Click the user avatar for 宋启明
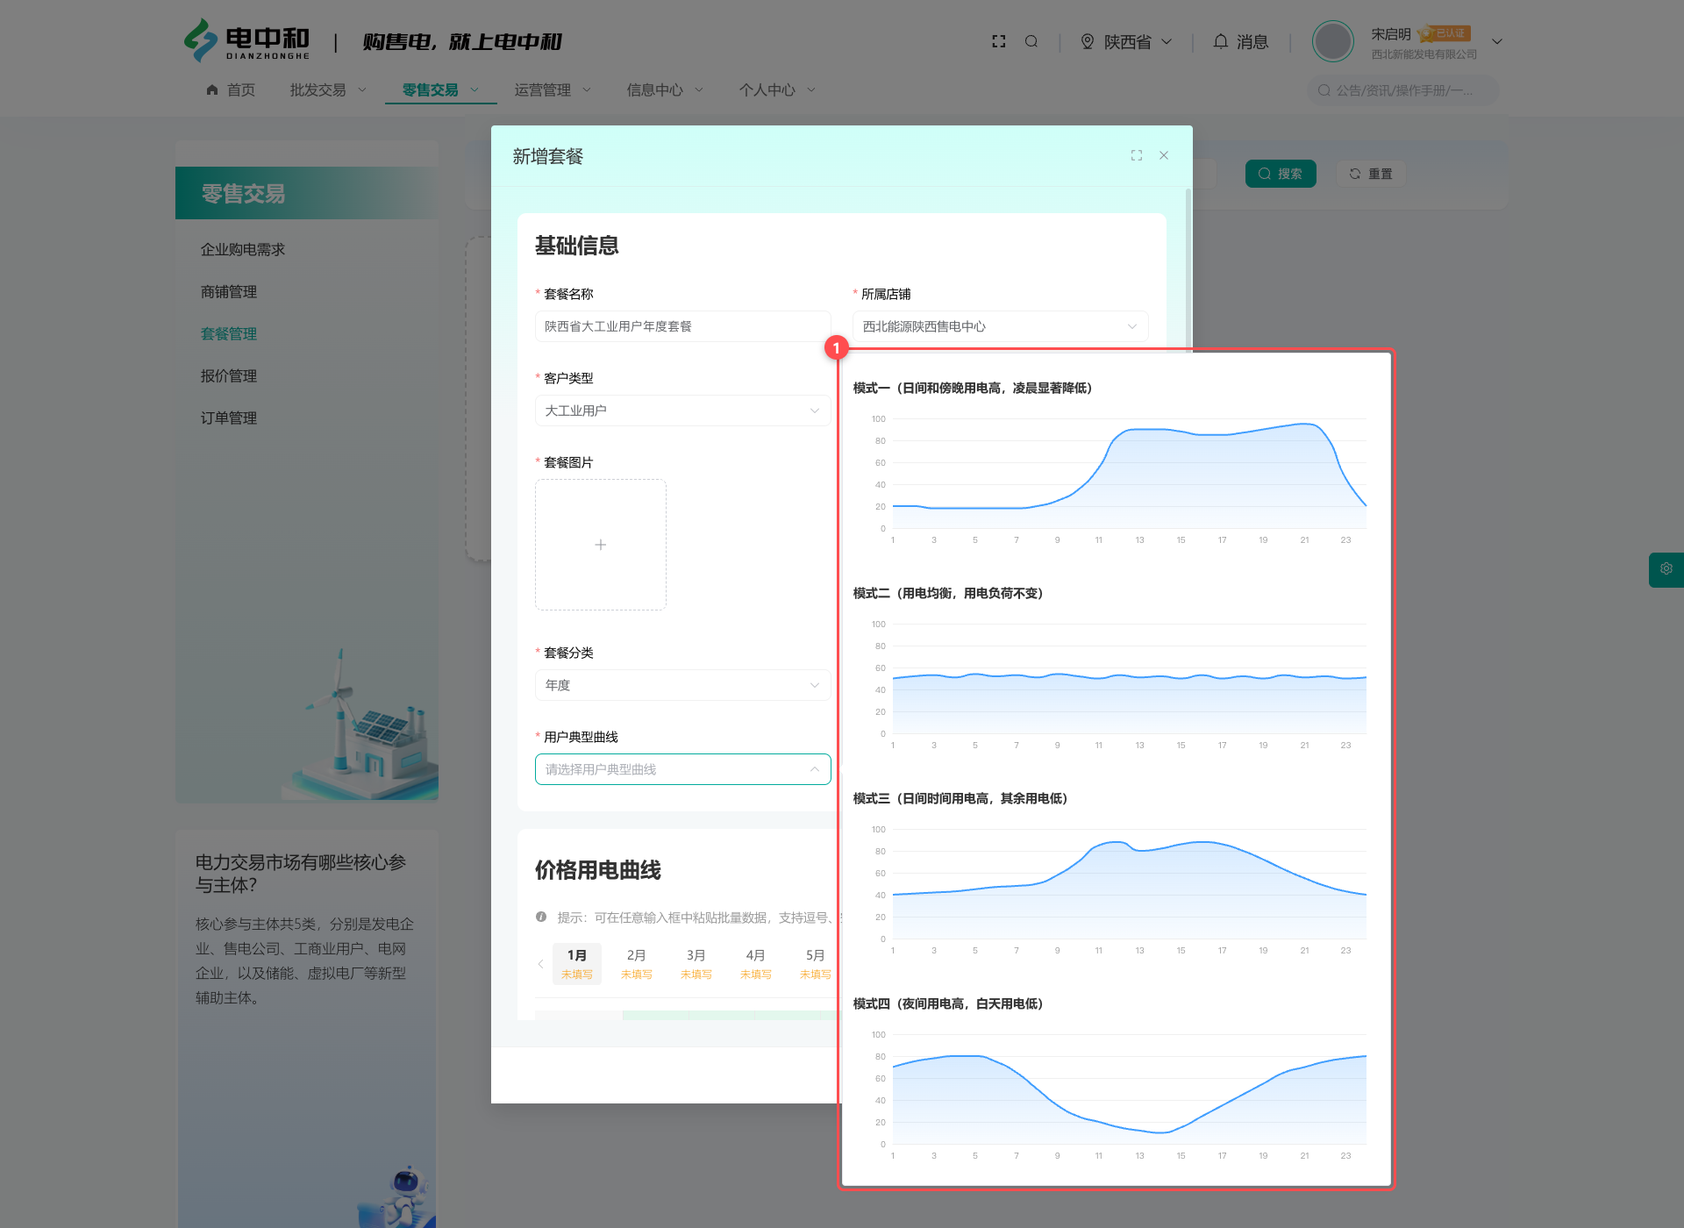 pyautogui.click(x=1333, y=41)
